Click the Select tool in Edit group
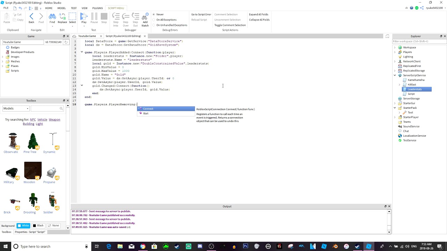 (72, 18)
